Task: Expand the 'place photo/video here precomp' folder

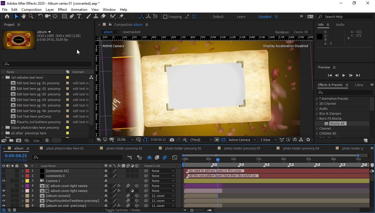Action: pos(3,128)
